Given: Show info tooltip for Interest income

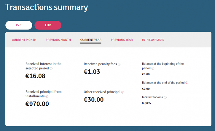Looking at the screenshot, I should pyautogui.click(x=165, y=97).
